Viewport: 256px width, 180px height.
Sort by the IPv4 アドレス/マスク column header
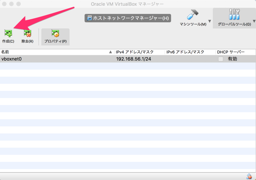tap(139, 52)
